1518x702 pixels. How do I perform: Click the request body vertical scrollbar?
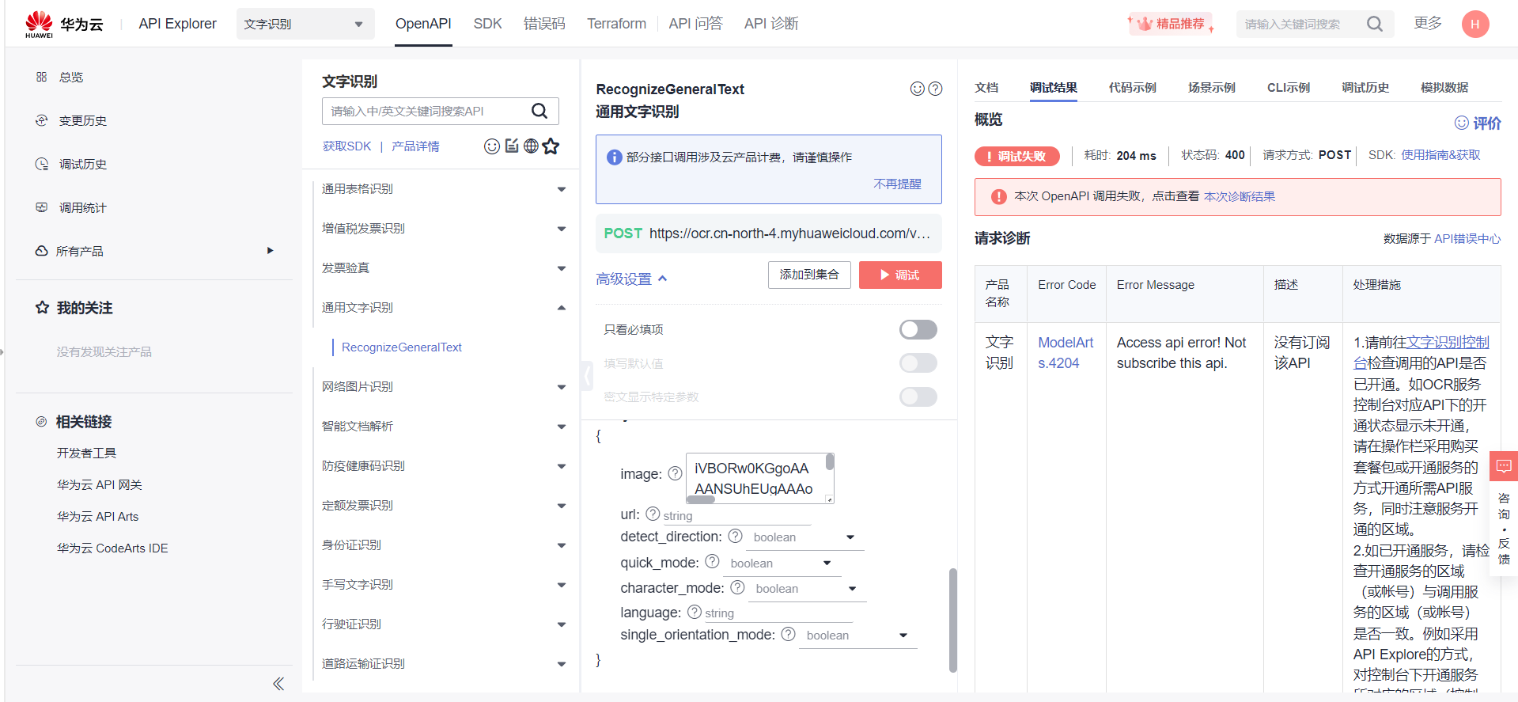click(952, 620)
